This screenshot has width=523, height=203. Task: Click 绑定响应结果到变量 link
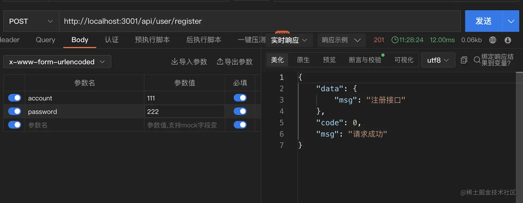(x=497, y=60)
